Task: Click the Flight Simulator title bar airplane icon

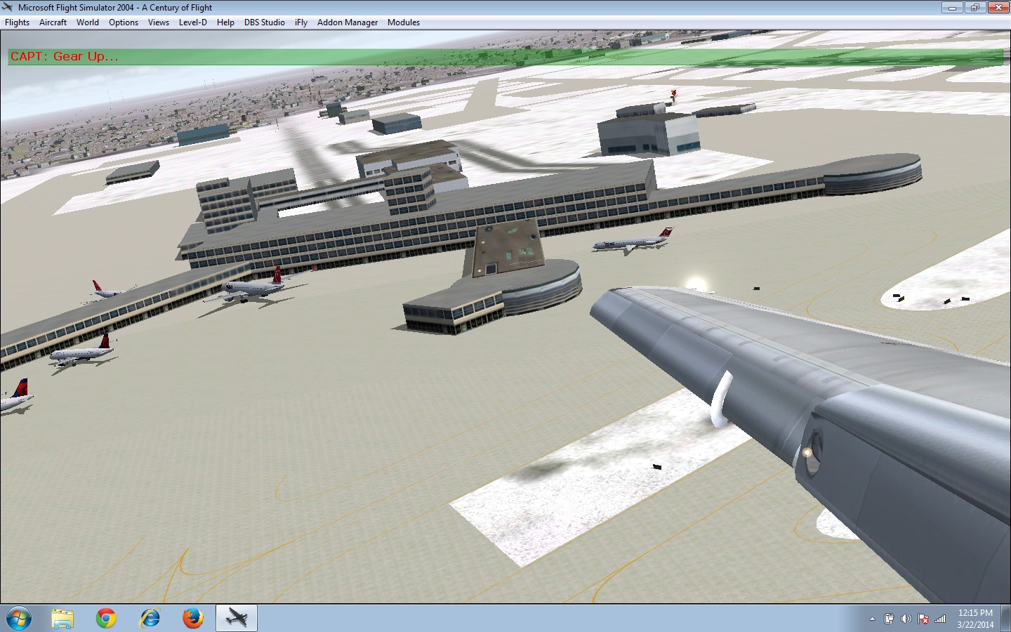Action: click(8, 8)
